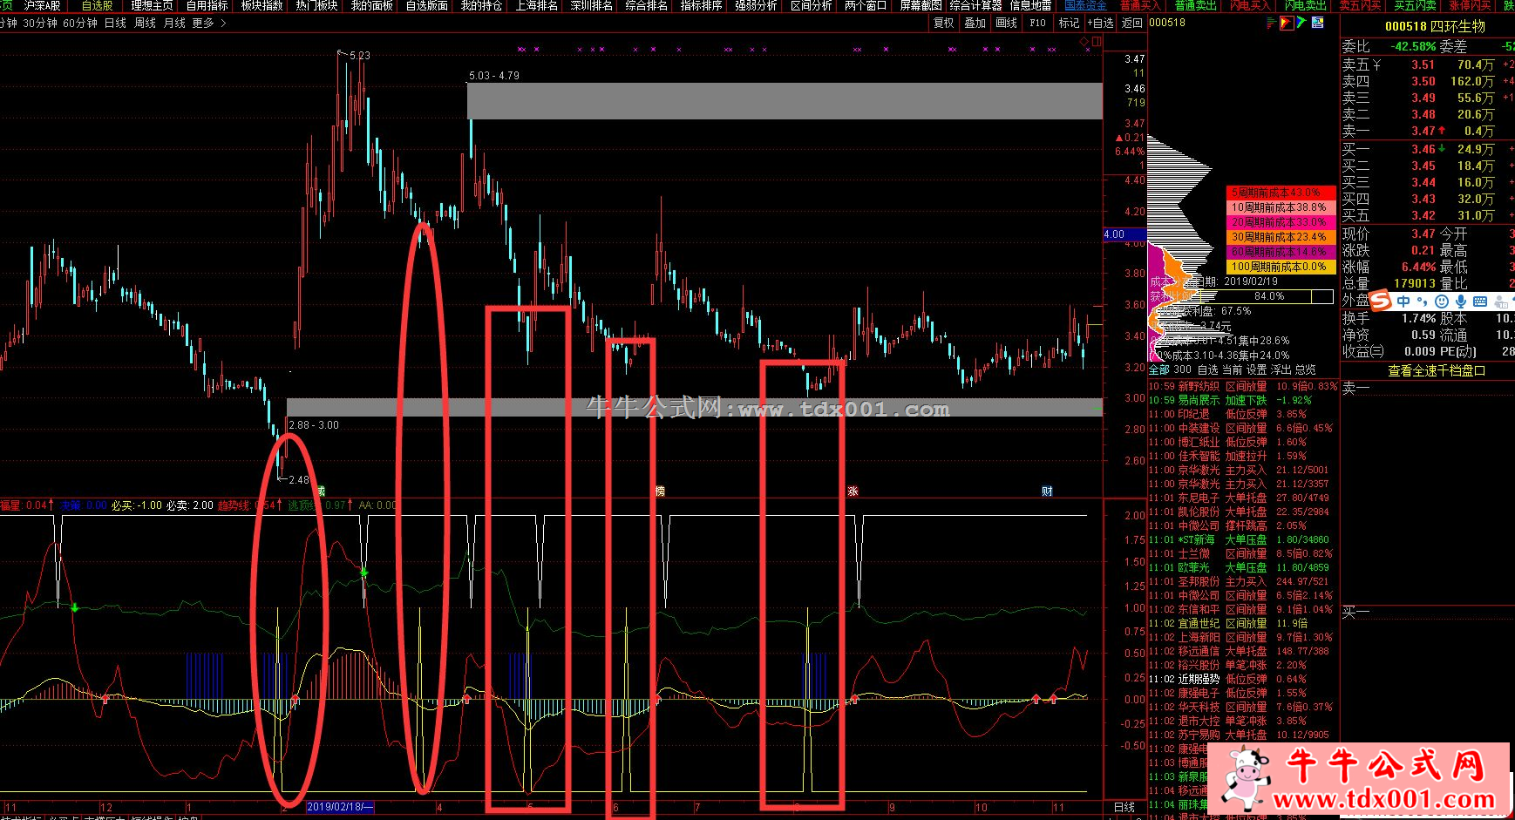This screenshot has height=820, width=1515.
Task: Click the 叠加 toolbar button
Action: (975, 23)
